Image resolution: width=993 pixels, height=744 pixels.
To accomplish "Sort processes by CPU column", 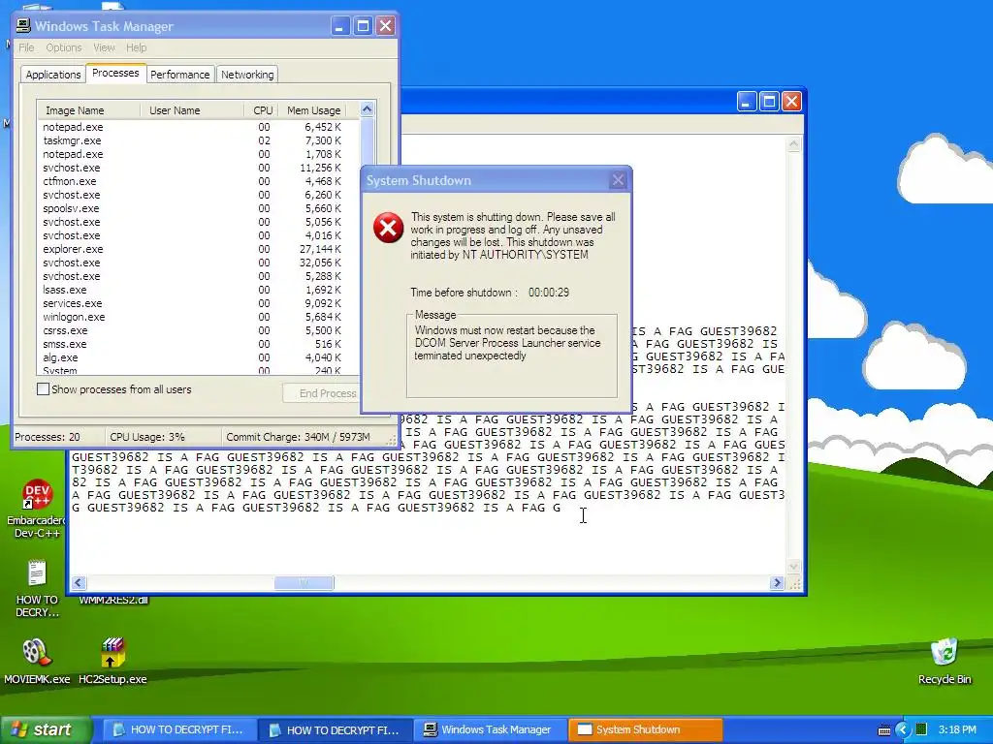I will pos(260,110).
